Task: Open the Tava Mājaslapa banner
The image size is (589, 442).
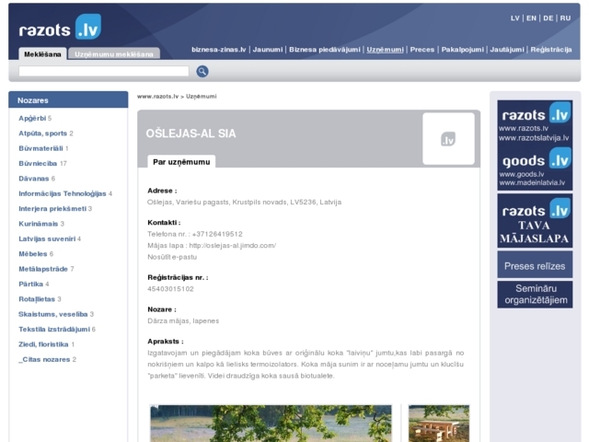Action: [x=535, y=220]
